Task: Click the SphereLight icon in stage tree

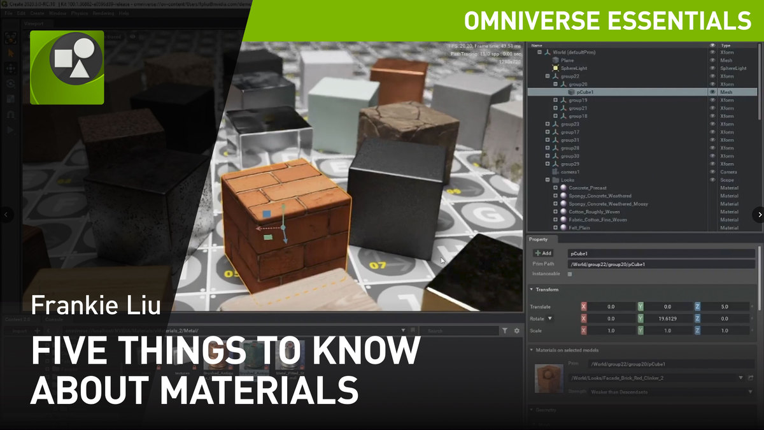Action: tap(555, 68)
